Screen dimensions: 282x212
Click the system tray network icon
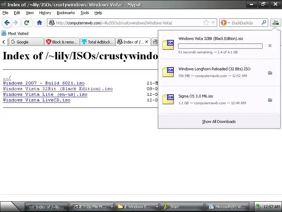pos(258,207)
